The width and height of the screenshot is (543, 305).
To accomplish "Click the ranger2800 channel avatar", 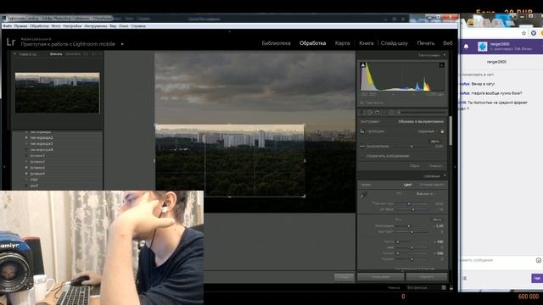I will coord(483,47).
